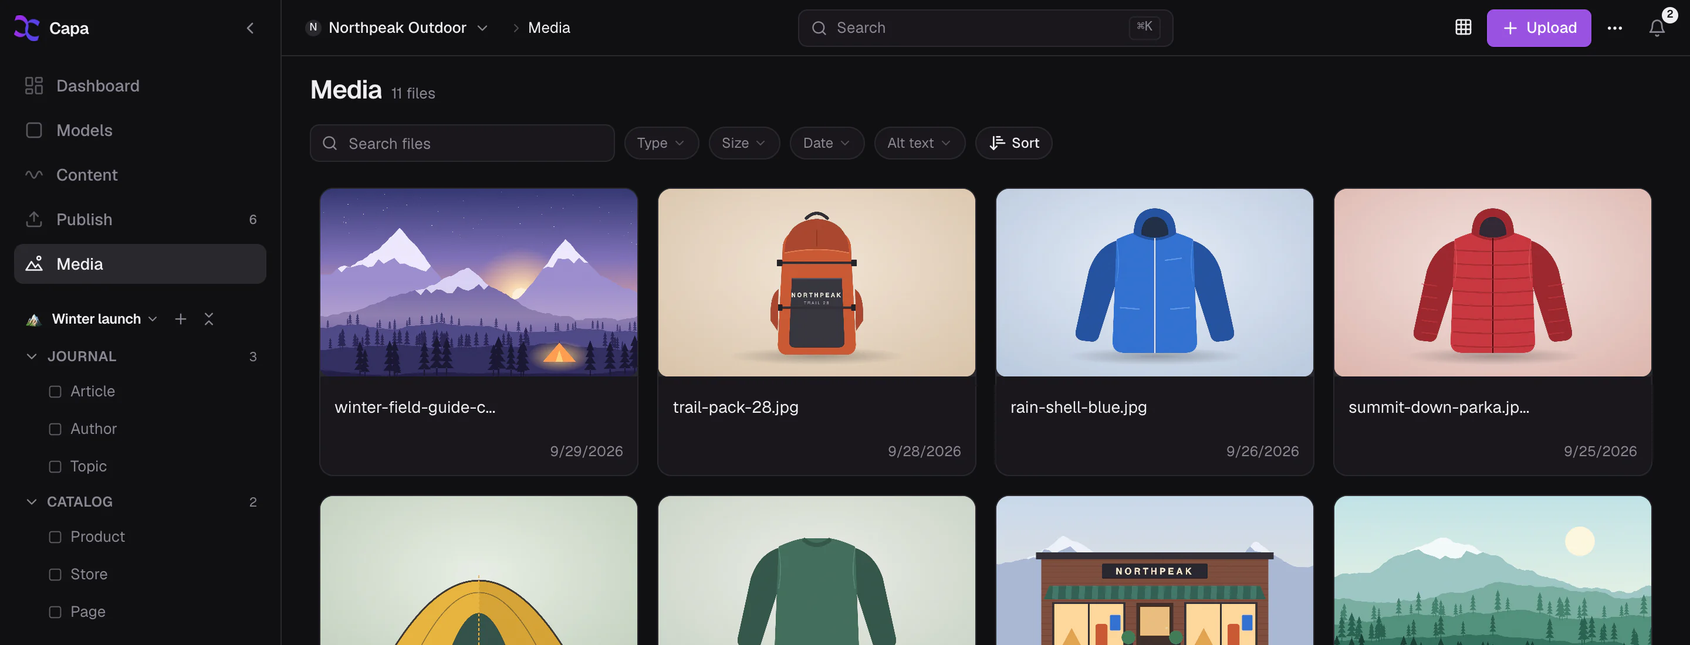
Task: Open the grid view layout icon
Action: [x=1463, y=28]
